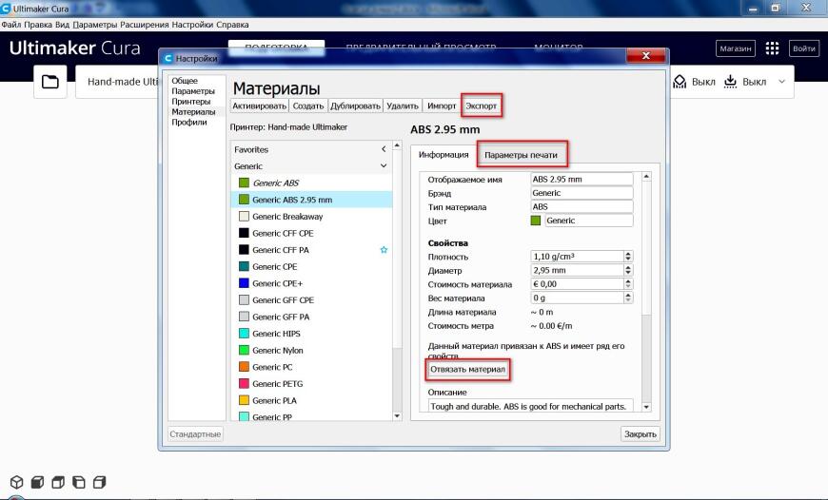Open the Параметры menu
Viewport: 828px width, 500px height.
pyautogui.click(x=95, y=25)
